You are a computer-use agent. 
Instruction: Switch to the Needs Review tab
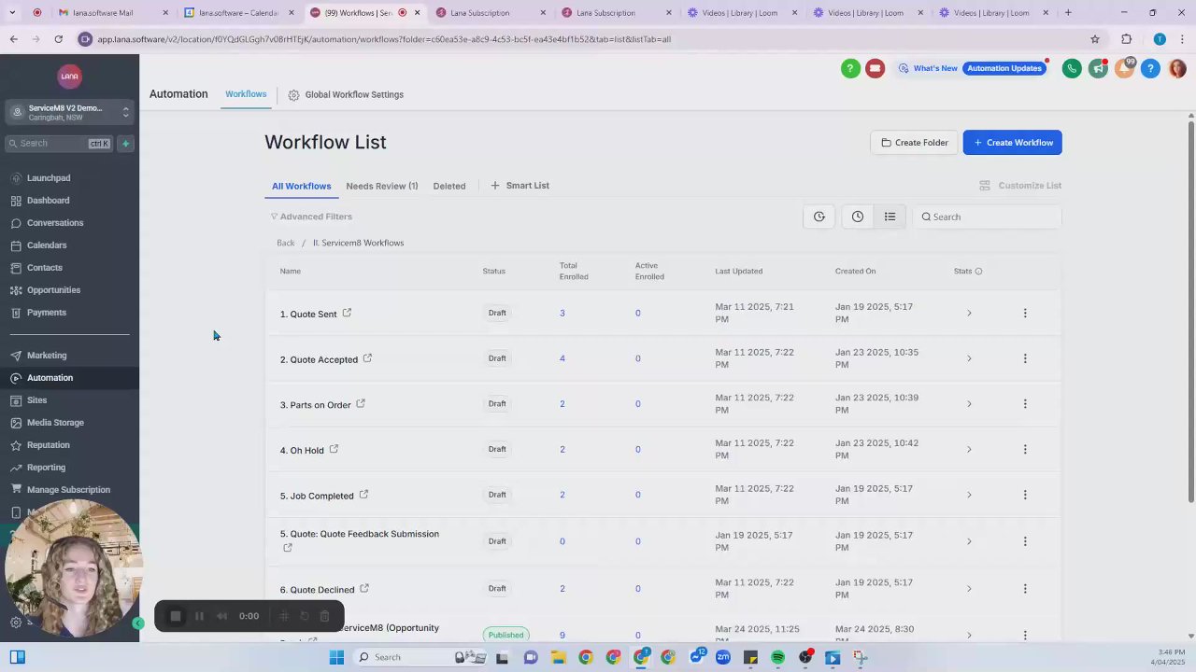pyautogui.click(x=382, y=186)
